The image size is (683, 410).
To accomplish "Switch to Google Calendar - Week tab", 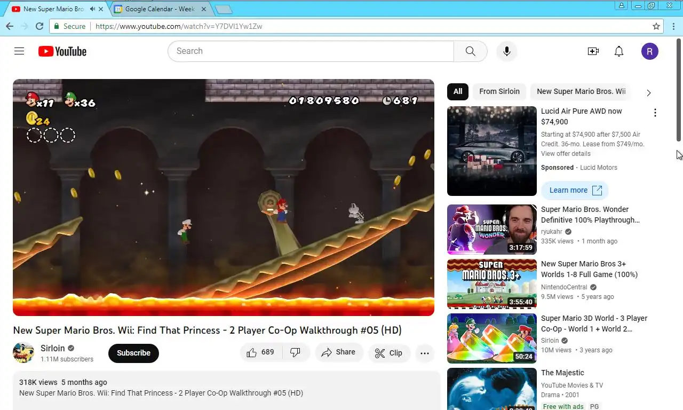I will point(161,9).
